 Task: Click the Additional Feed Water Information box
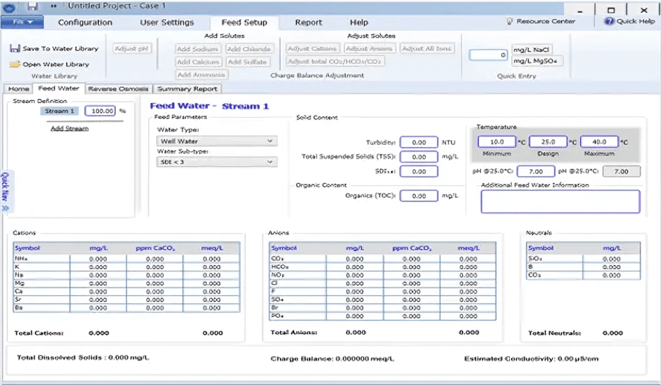[x=560, y=201]
